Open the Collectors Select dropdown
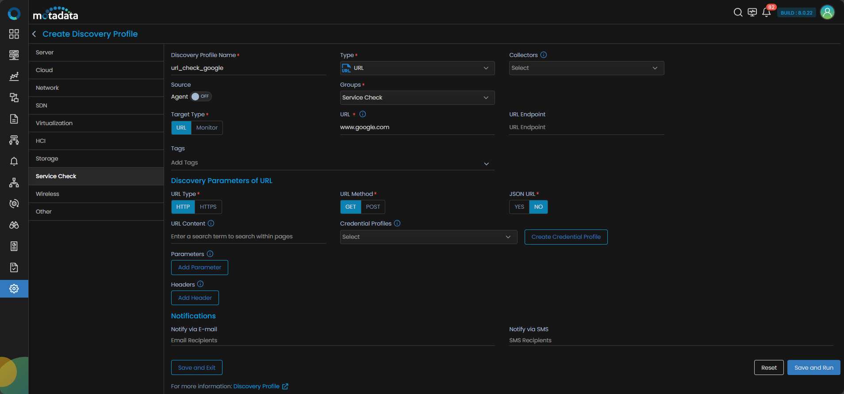 (587, 68)
